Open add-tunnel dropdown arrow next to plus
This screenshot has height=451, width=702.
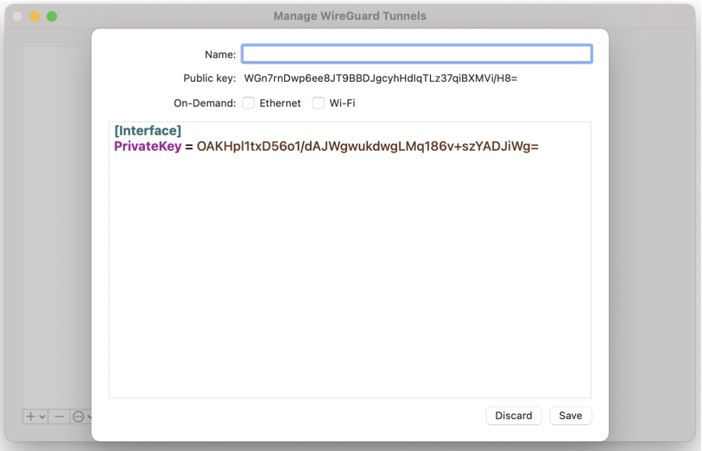click(x=42, y=417)
